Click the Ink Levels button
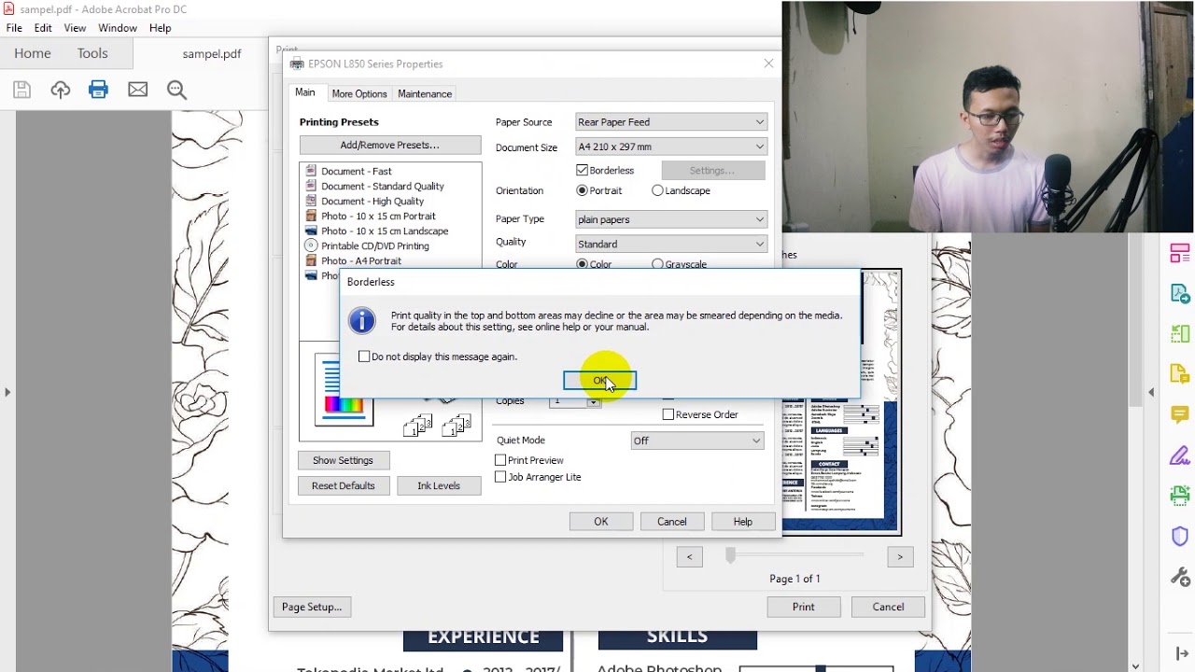This screenshot has width=1195, height=672. 439,485
